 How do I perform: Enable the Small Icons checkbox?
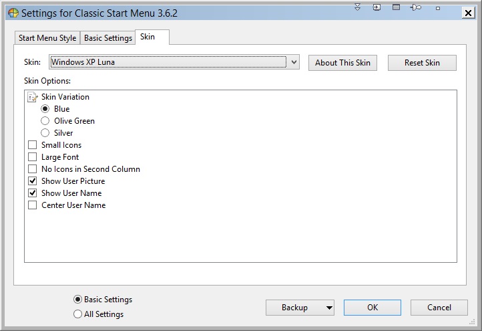click(32, 144)
